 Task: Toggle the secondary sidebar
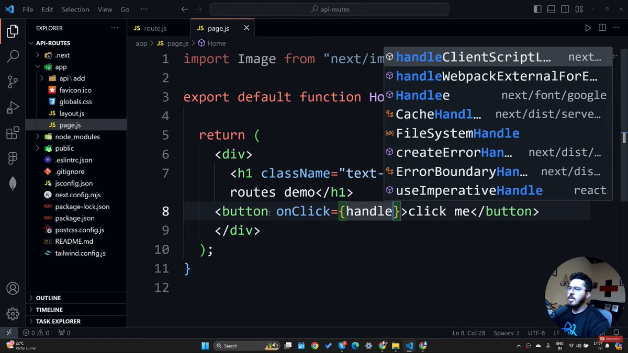click(565, 9)
